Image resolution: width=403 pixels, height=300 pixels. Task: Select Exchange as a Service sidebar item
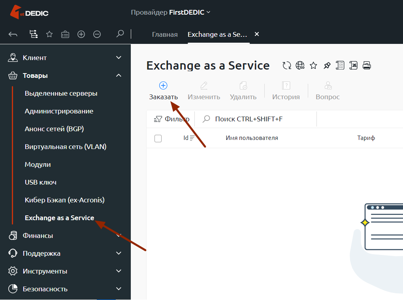point(59,218)
